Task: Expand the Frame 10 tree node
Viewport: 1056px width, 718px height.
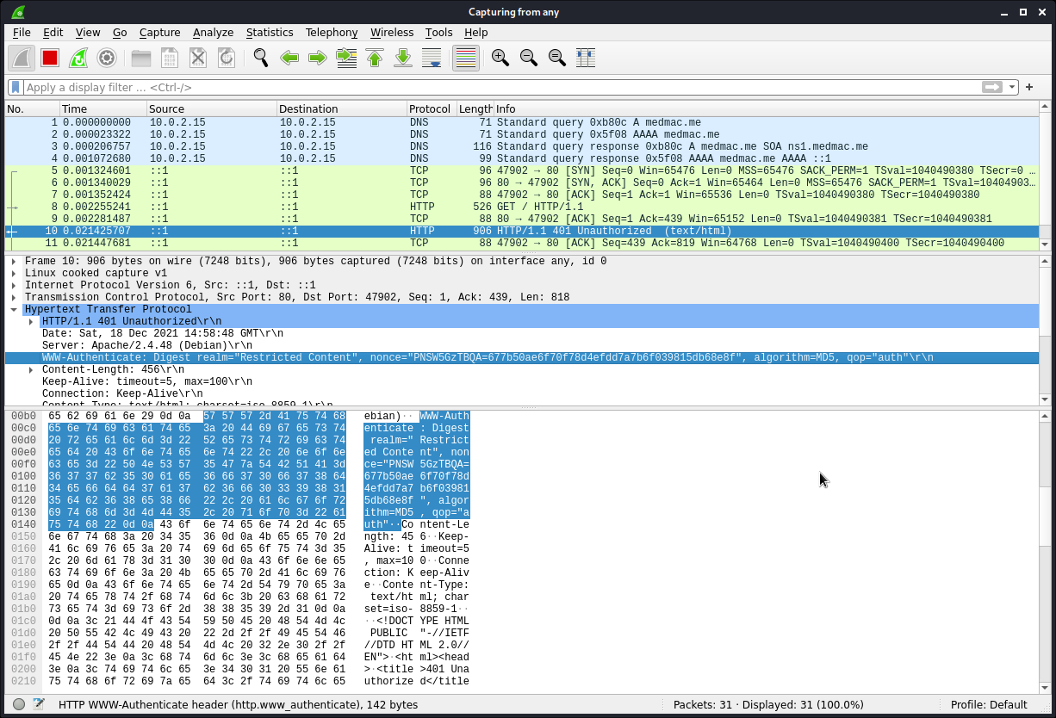Action: [x=14, y=261]
